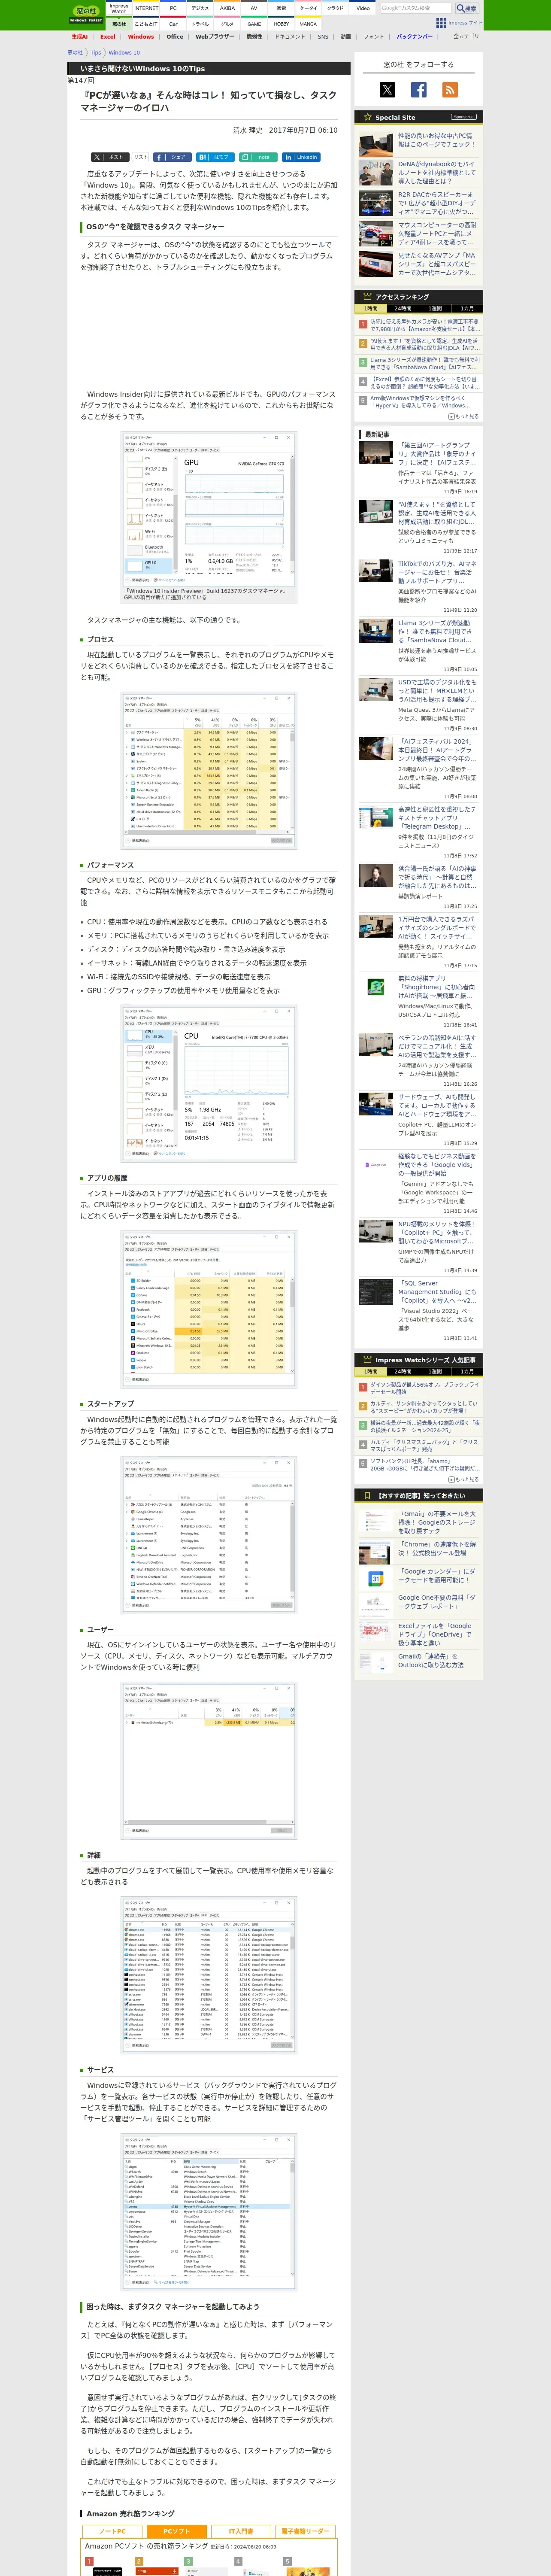Click もっと見る under Impress Watch ranking
The width and height of the screenshot is (551, 2576).
[x=464, y=1479]
